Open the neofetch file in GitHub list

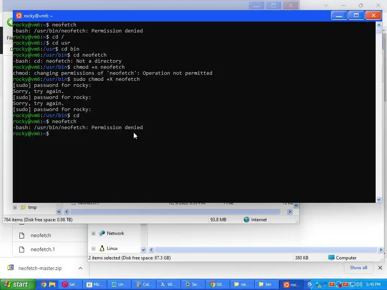pos(41,235)
